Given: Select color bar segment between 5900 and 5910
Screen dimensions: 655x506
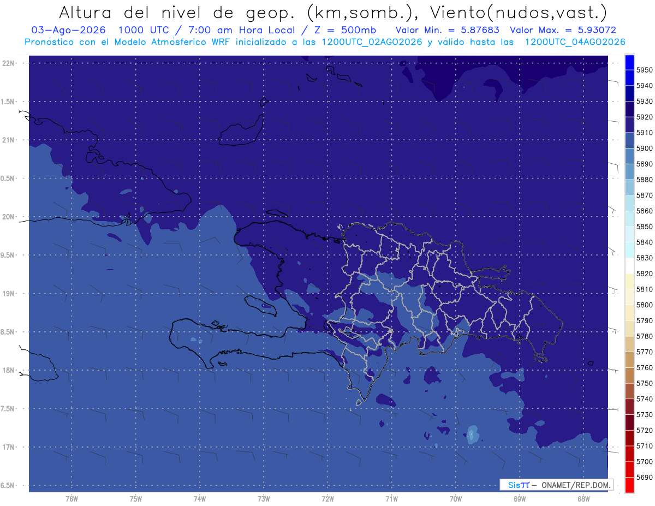Looking at the screenshot, I should [x=629, y=141].
